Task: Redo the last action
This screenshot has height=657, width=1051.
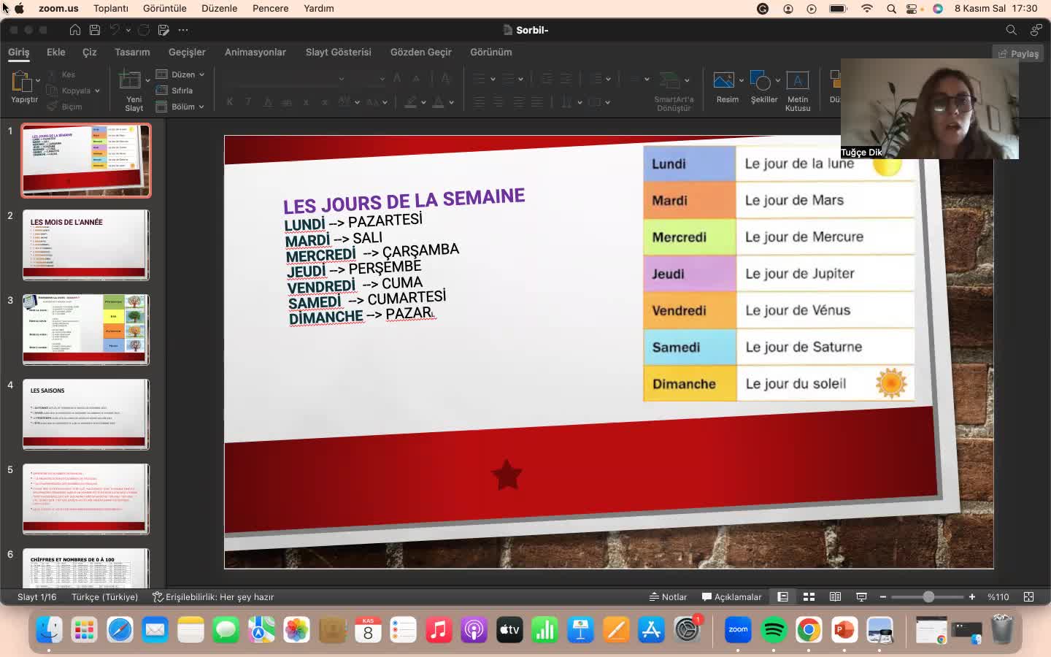Action: (144, 30)
